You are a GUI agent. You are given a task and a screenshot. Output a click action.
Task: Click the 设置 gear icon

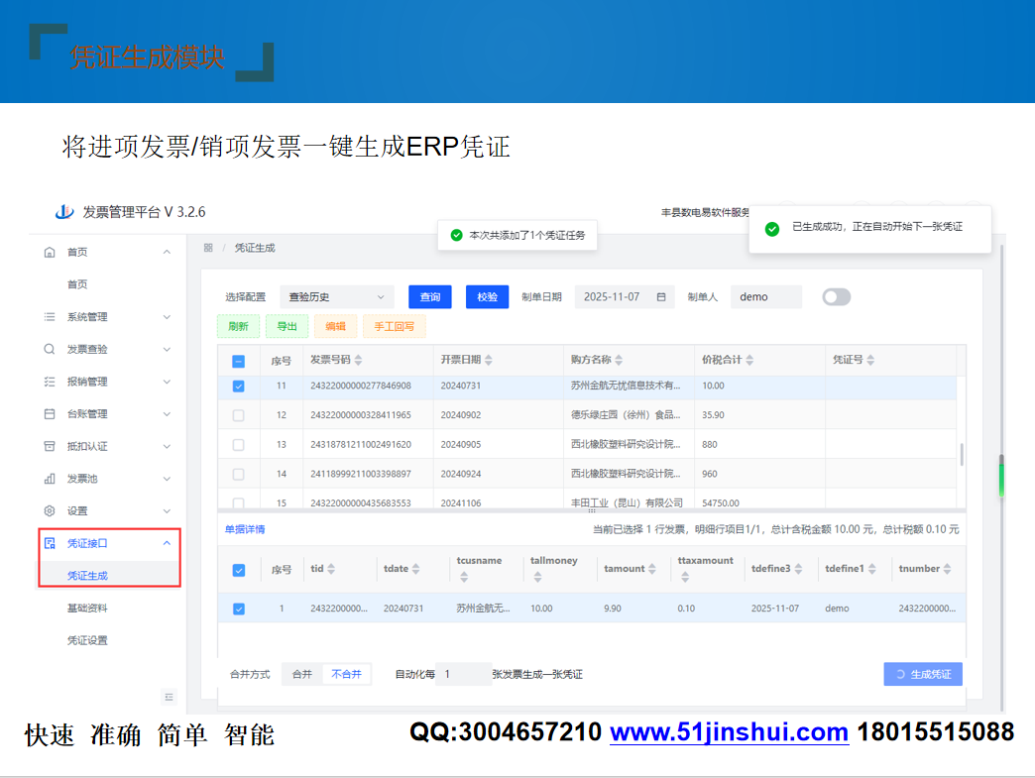(x=50, y=511)
